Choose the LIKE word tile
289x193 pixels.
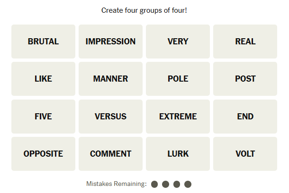[43, 79]
